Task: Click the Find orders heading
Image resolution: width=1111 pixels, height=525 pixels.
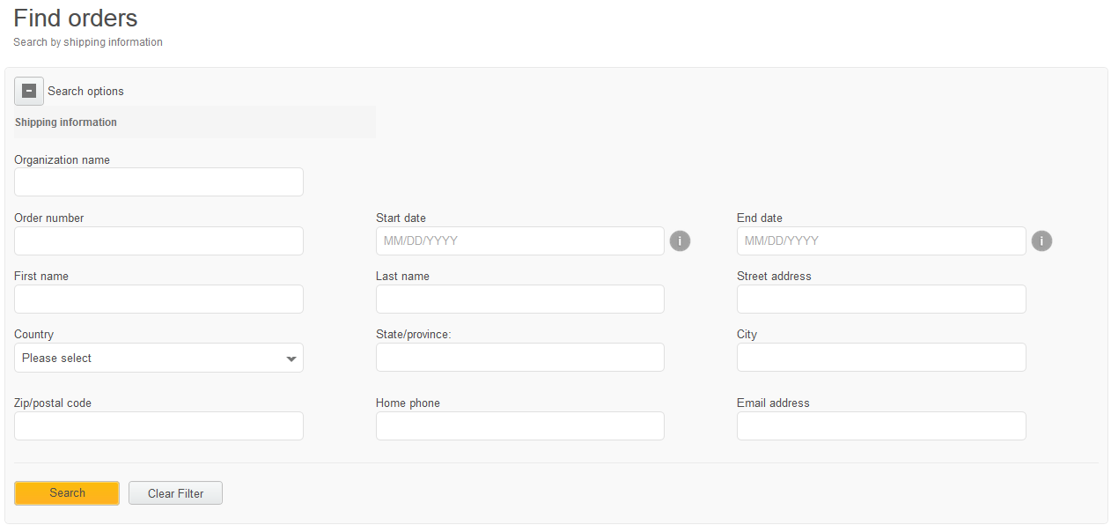Action: point(75,18)
